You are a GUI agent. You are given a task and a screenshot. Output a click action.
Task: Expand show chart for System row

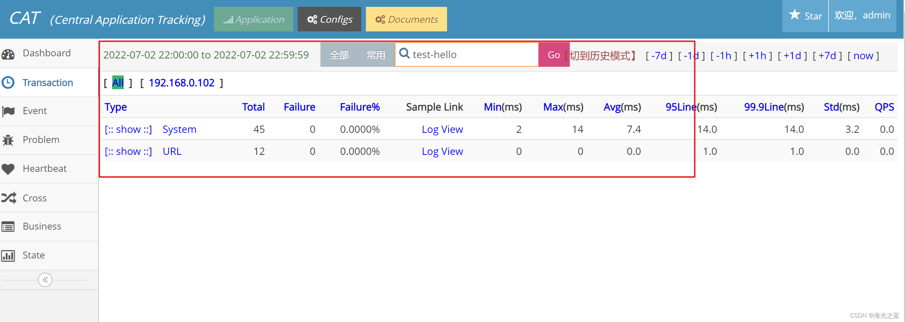coord(128,129)
